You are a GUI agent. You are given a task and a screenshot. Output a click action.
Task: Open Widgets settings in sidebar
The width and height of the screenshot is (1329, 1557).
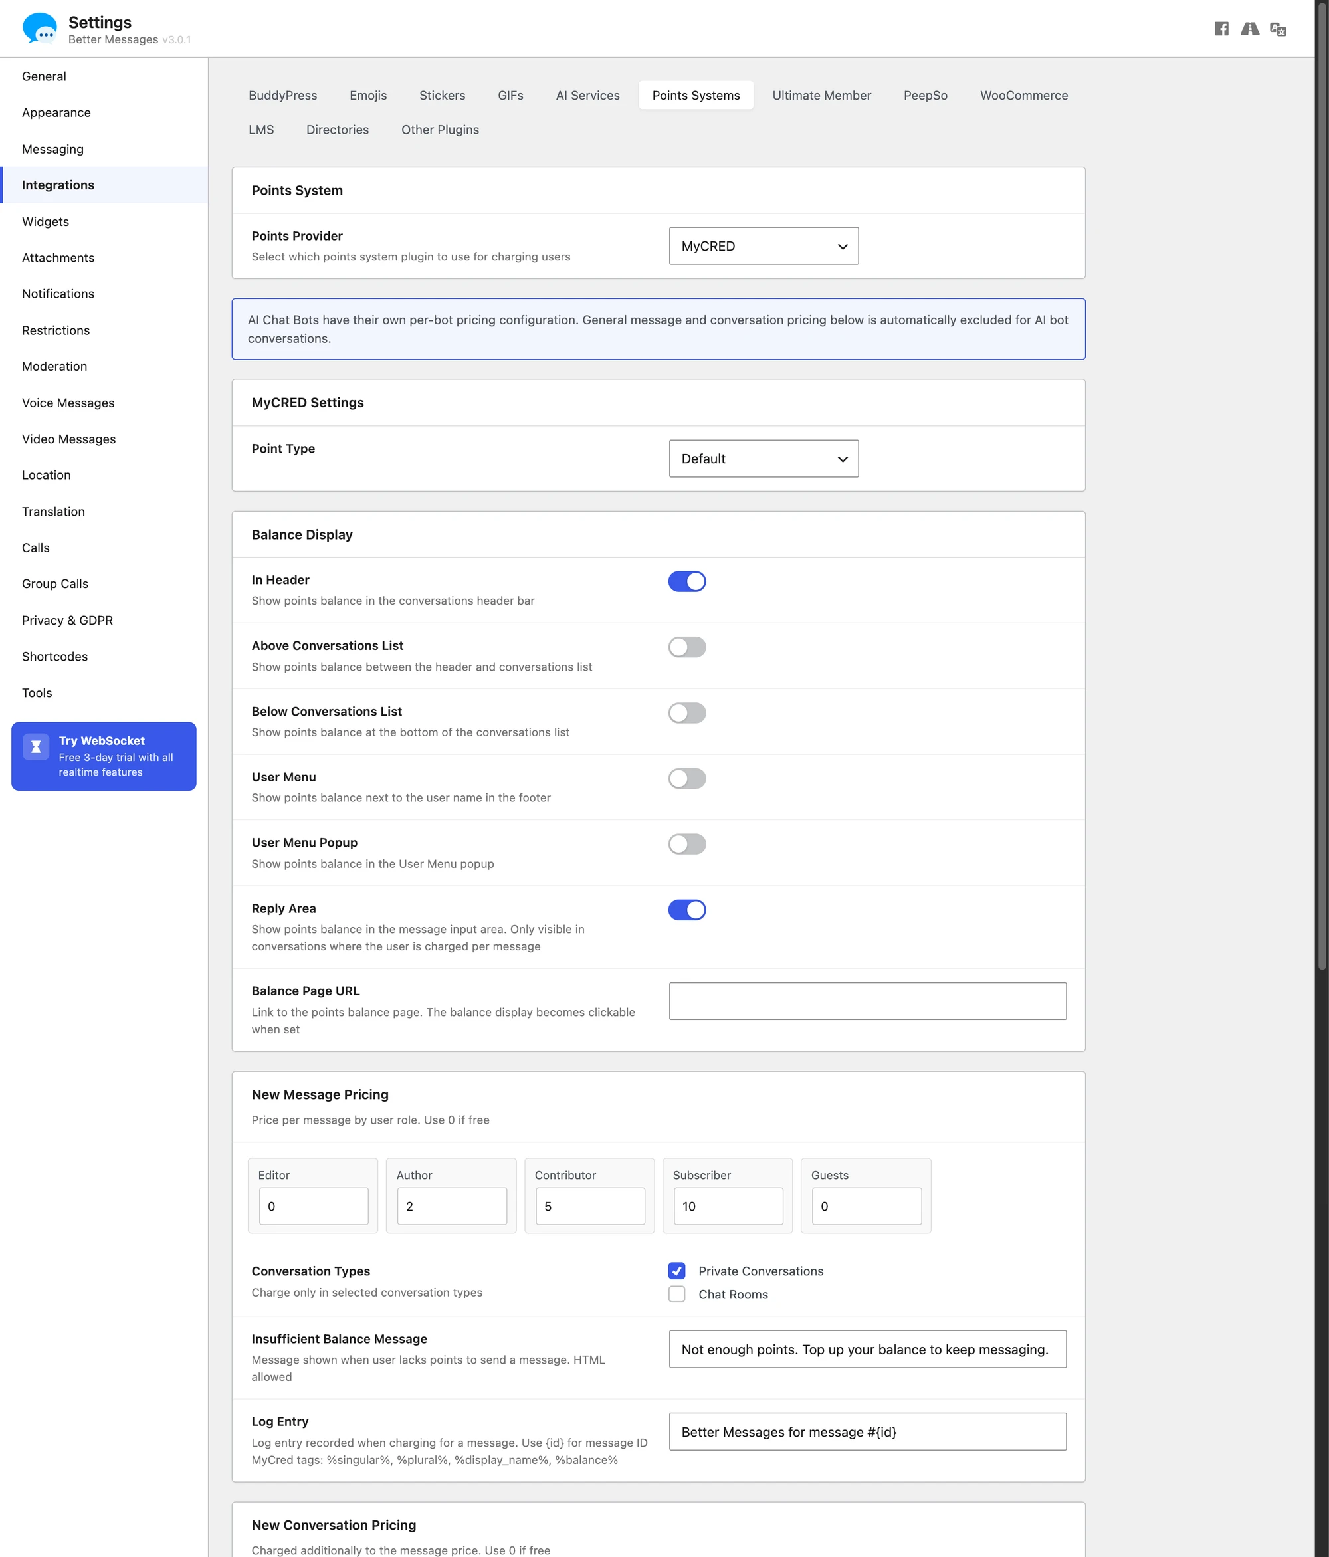click(104, 222)
